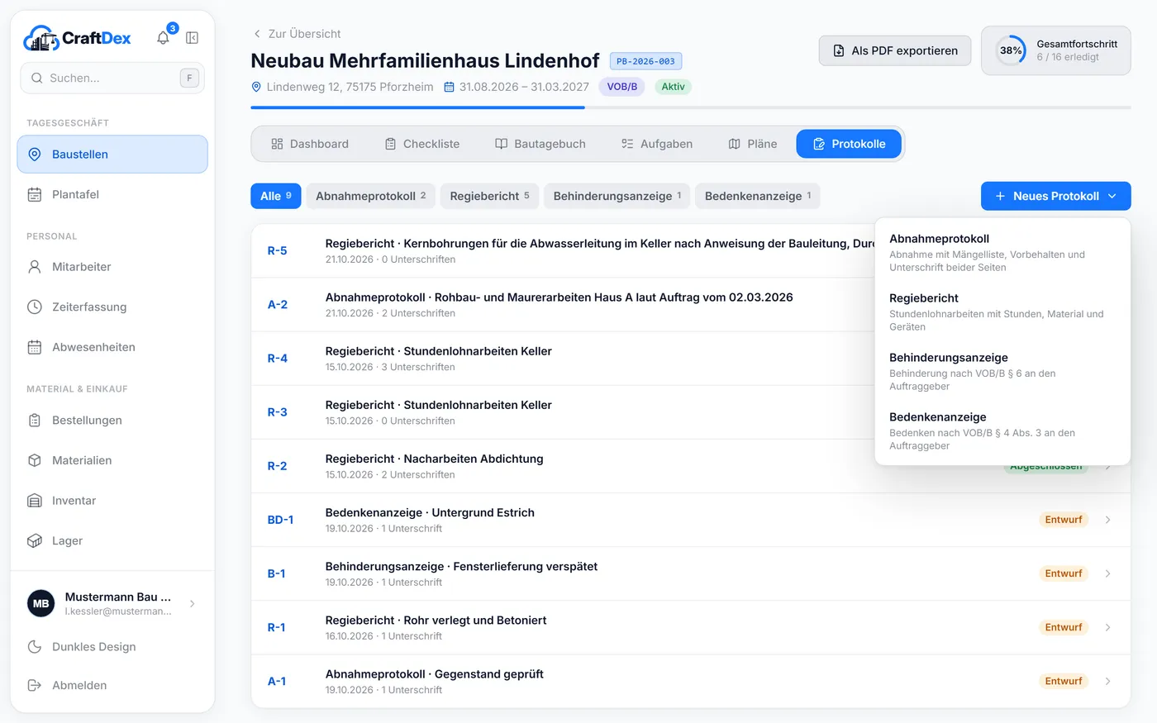This screenshot has width=1157, height=723.
Task: Click the Zeiterfassung clock icon
Action: 35,307
